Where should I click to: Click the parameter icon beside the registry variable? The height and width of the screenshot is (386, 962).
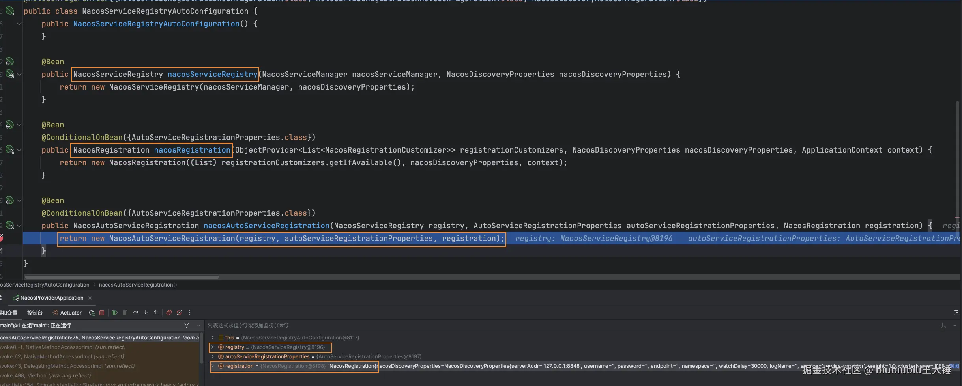(x=221, y=347)
